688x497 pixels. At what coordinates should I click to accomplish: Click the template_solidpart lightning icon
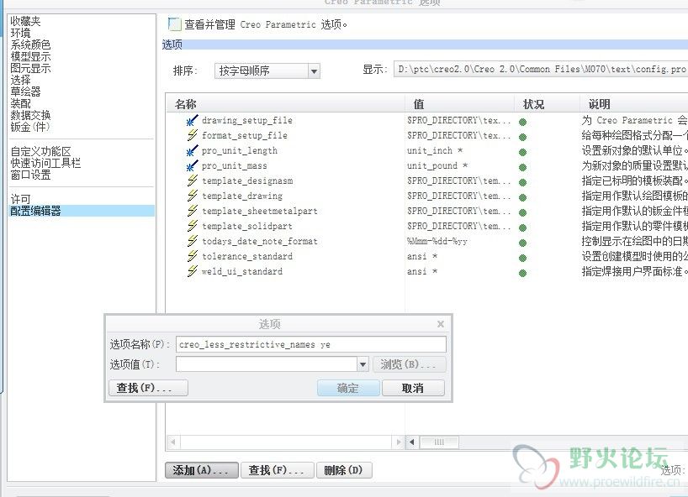coord(192,226)
